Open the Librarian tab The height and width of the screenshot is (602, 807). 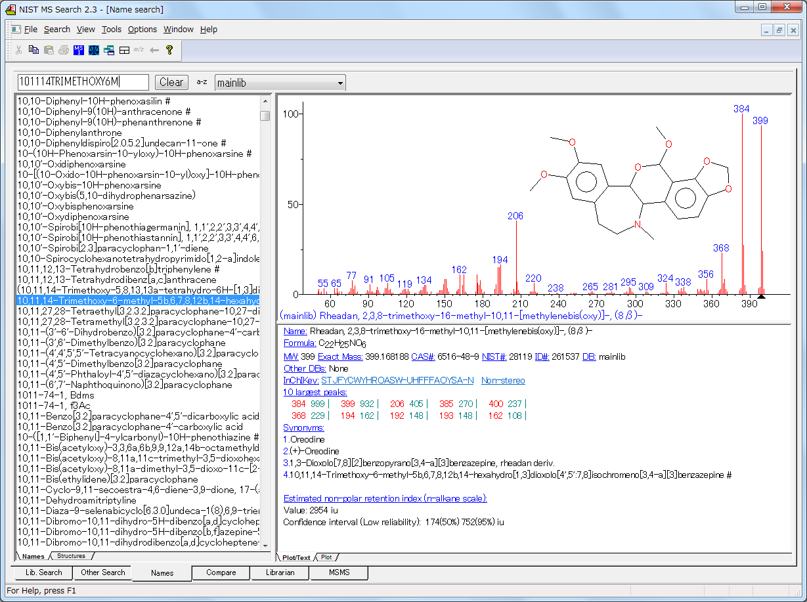click(280, 572)
